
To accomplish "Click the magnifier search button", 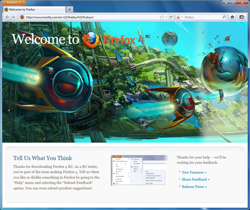I will point(224,17).
